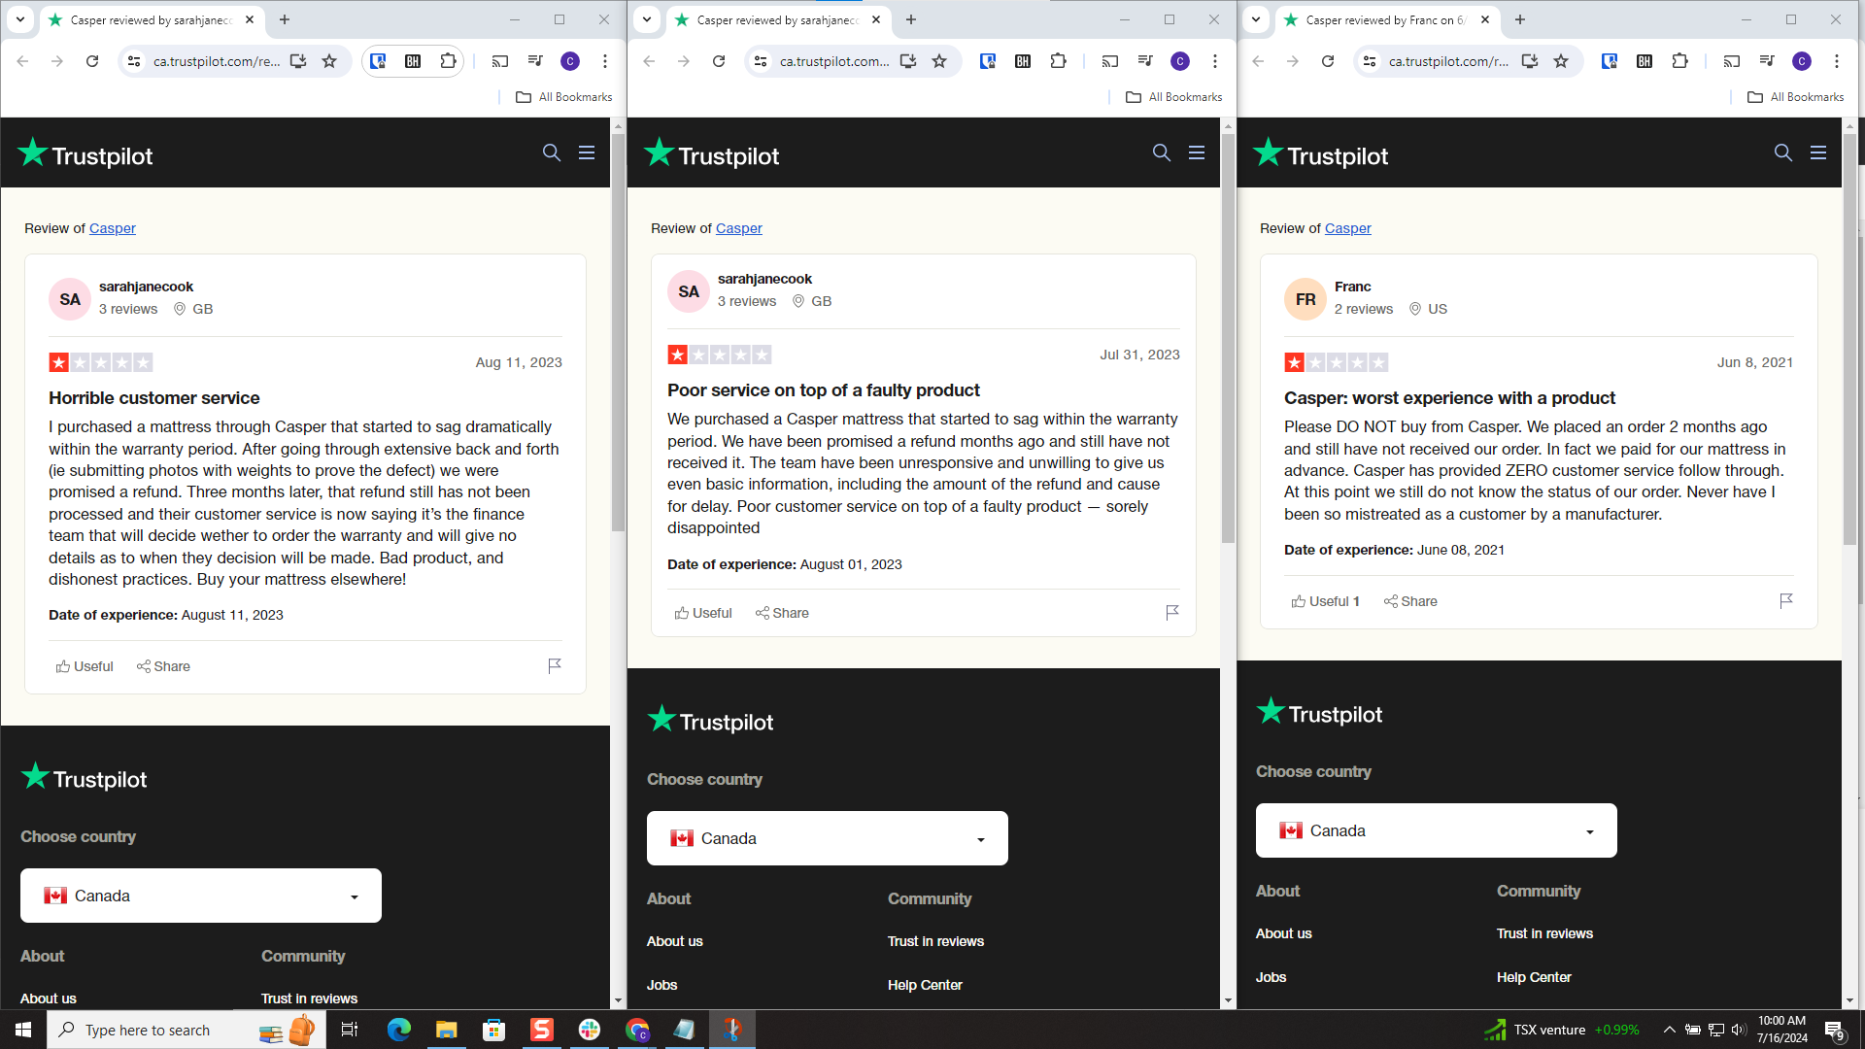Image resolution: width=1865 pixels, height=1049 pixels.
Task: Select left window Casper review tab
Action: point(151,19)
